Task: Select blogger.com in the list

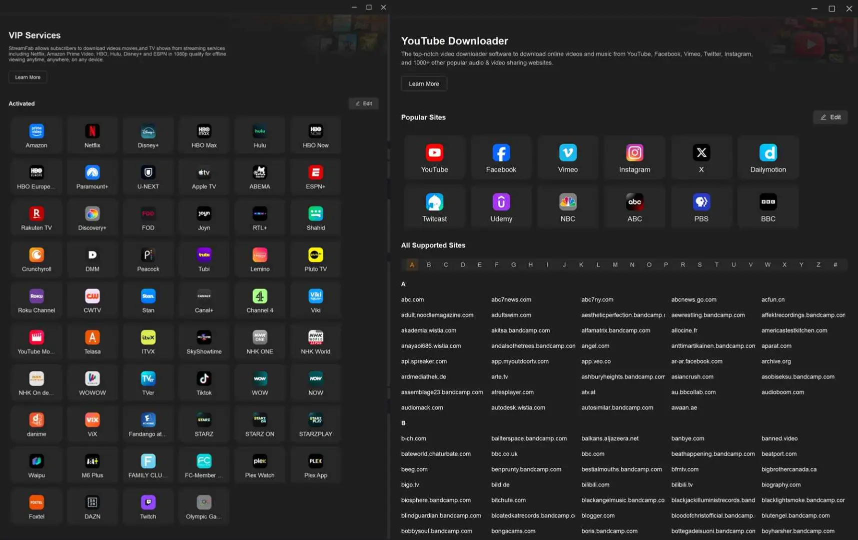Action: [598, 515]
